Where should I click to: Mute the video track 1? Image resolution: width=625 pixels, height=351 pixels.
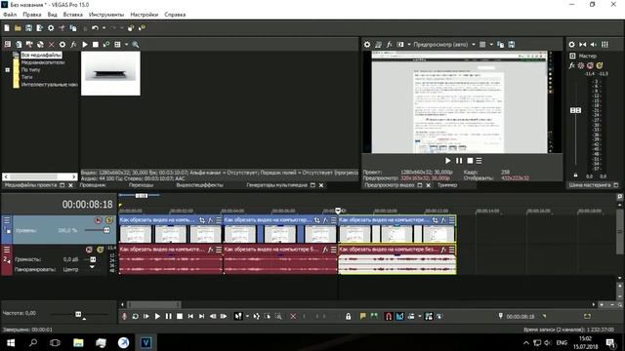pos(98,220)
